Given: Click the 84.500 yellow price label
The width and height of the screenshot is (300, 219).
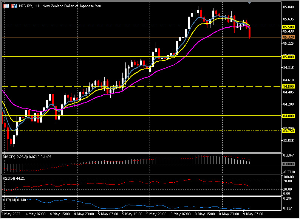Looking at the screenshot, I should [288, 87].
